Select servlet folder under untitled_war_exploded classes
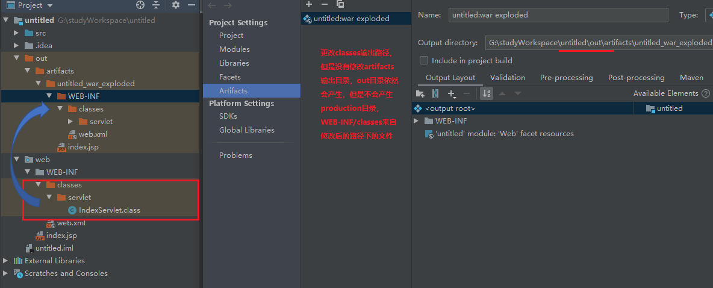Screen dimensions: 713x288 pyautogui.click(x=96, y=122)
